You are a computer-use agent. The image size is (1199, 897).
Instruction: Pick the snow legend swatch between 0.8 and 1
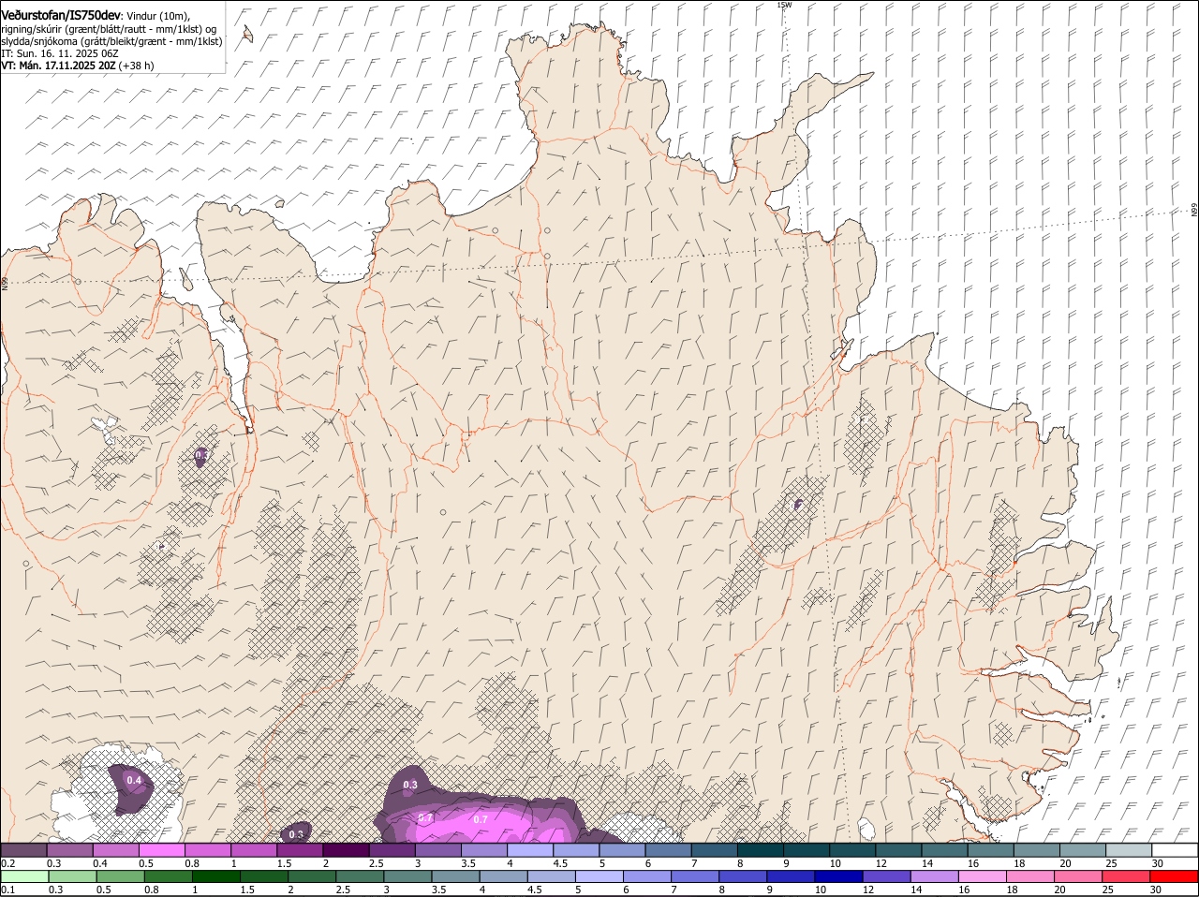click(207, 850)
